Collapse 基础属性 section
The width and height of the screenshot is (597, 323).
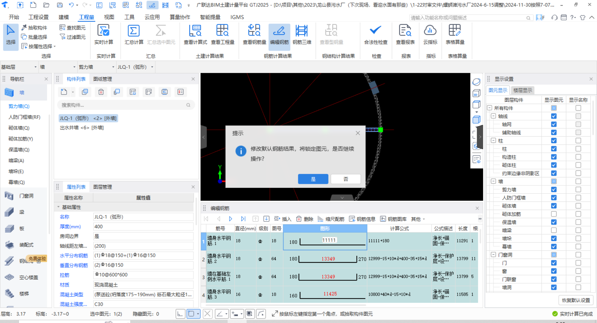pyautogui.click(x=58, y=207)
